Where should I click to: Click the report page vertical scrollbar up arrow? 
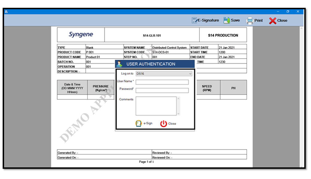tap(301, 28)
